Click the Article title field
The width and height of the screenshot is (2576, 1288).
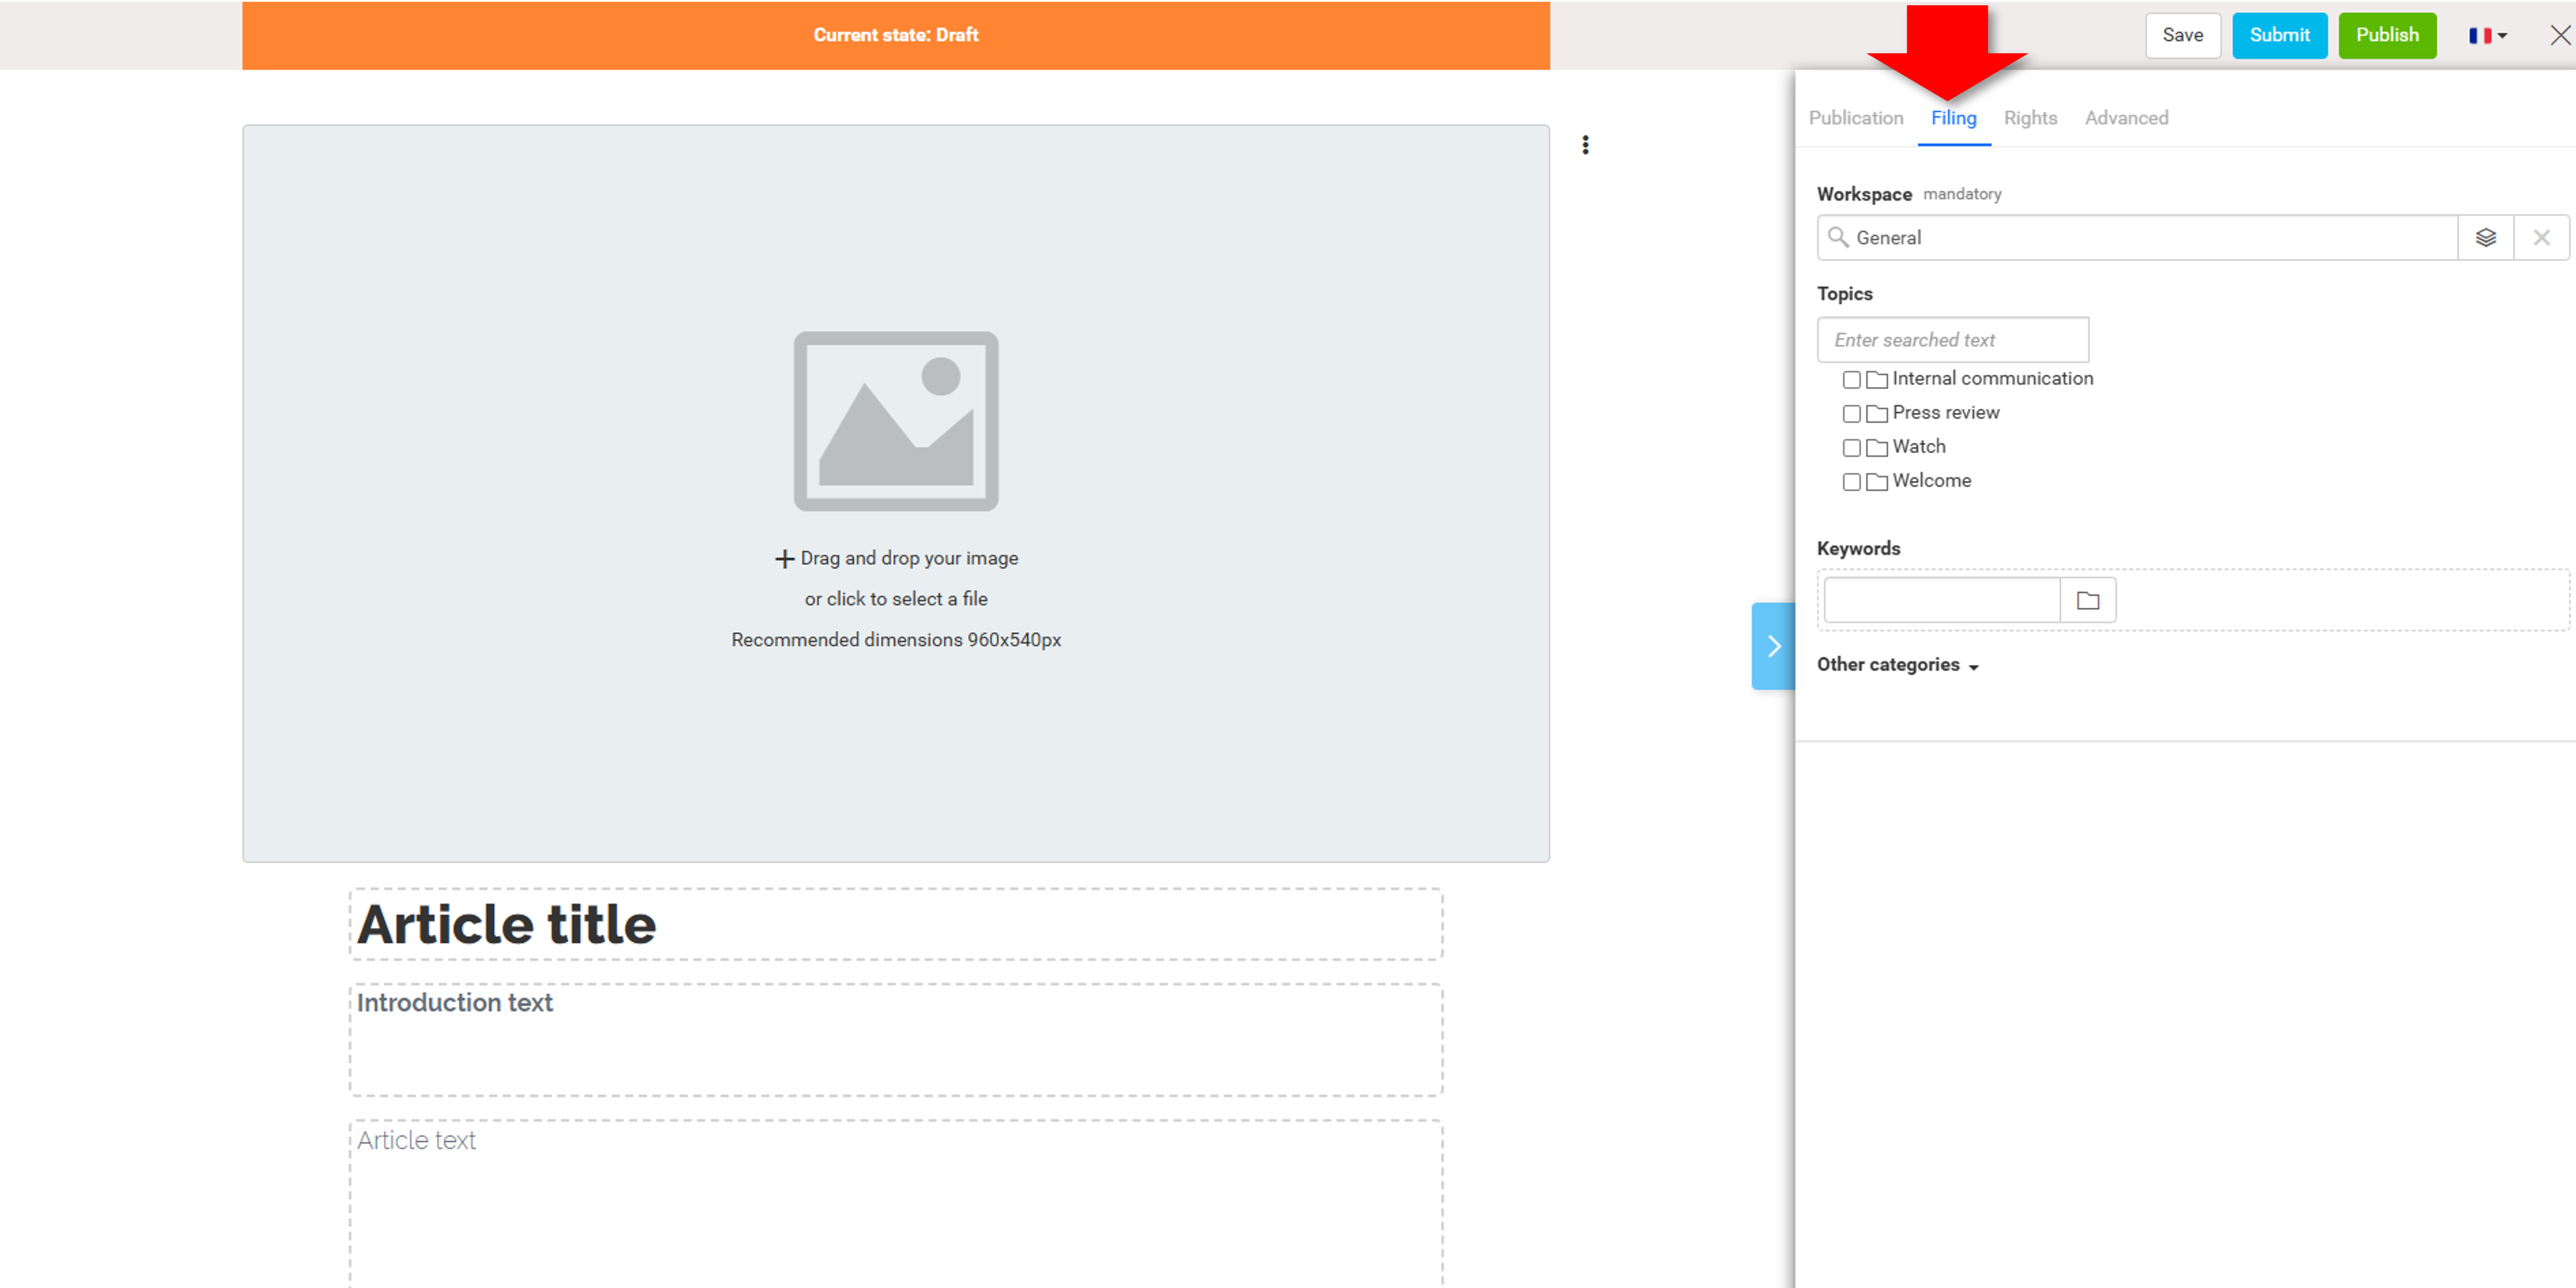point(896,924)
